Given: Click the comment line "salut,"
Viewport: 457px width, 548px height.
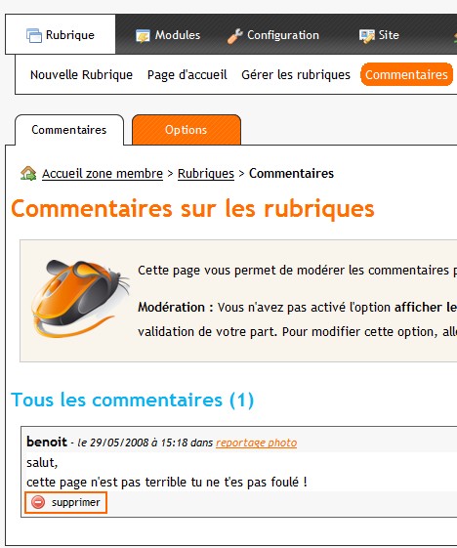Looking at the screenshot, I should click(42, 463).
